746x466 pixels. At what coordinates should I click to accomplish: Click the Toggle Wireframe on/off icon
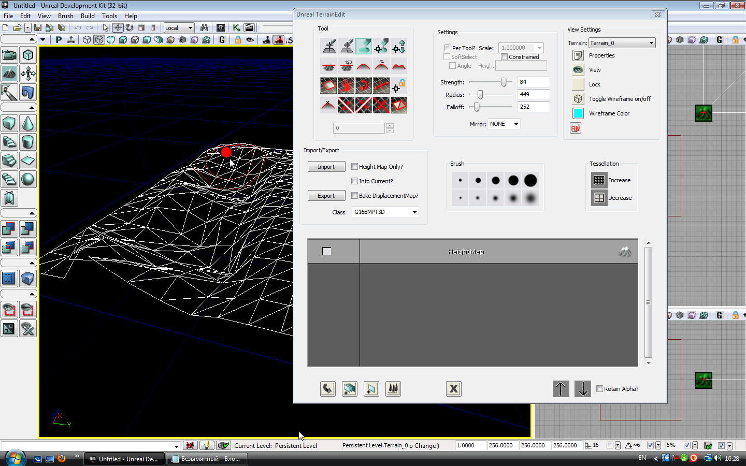click(578, 99)
